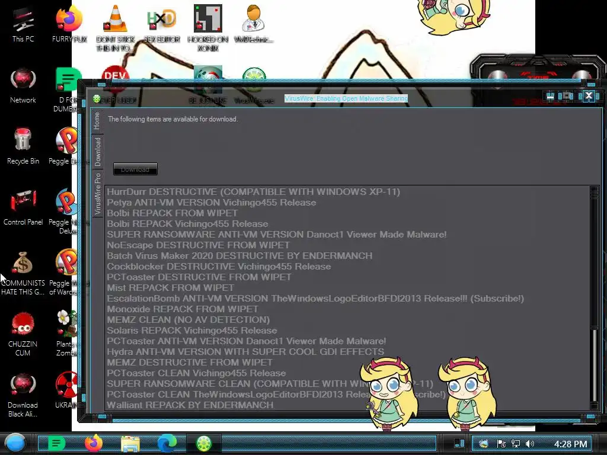Open the Recycle Bin
This screenshot has height=455, width=607.
tap(23, 147)
